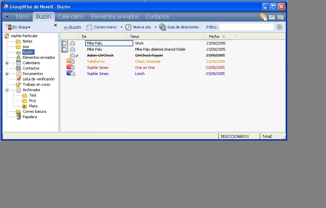Tick checkbox for Mike Palu deleted shared folder
The height and width of the screenshot is (208, 326).
[x=65, y=49]
